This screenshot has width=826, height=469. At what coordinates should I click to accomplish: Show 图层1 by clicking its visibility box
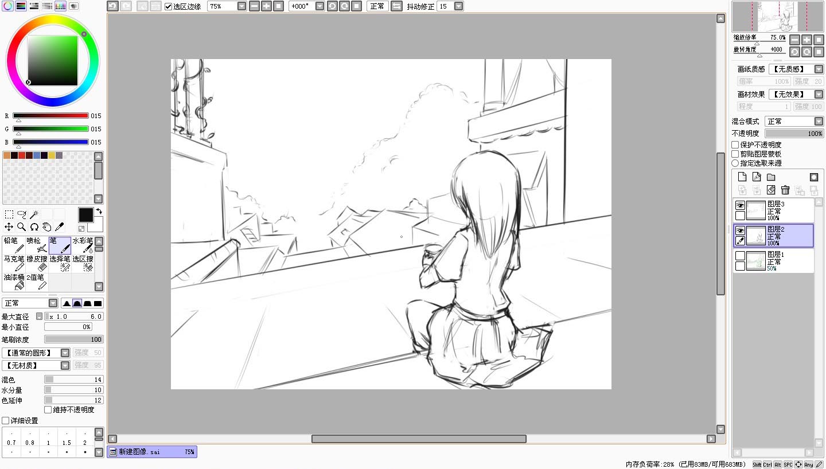tap(740, 256)
